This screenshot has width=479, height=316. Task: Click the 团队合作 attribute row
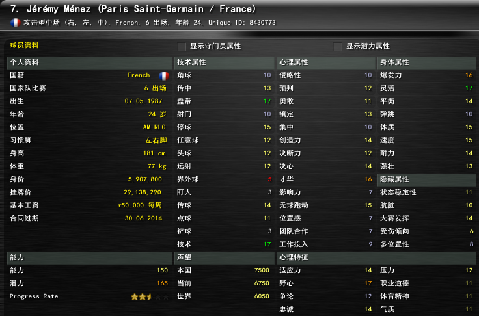tap(325, 231)
